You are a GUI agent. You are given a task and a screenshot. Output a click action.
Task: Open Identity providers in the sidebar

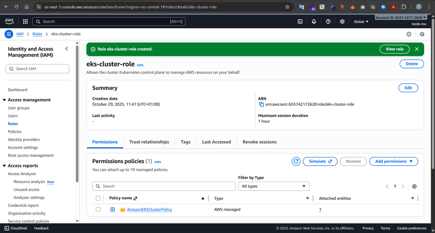click(x=24, y=140)
